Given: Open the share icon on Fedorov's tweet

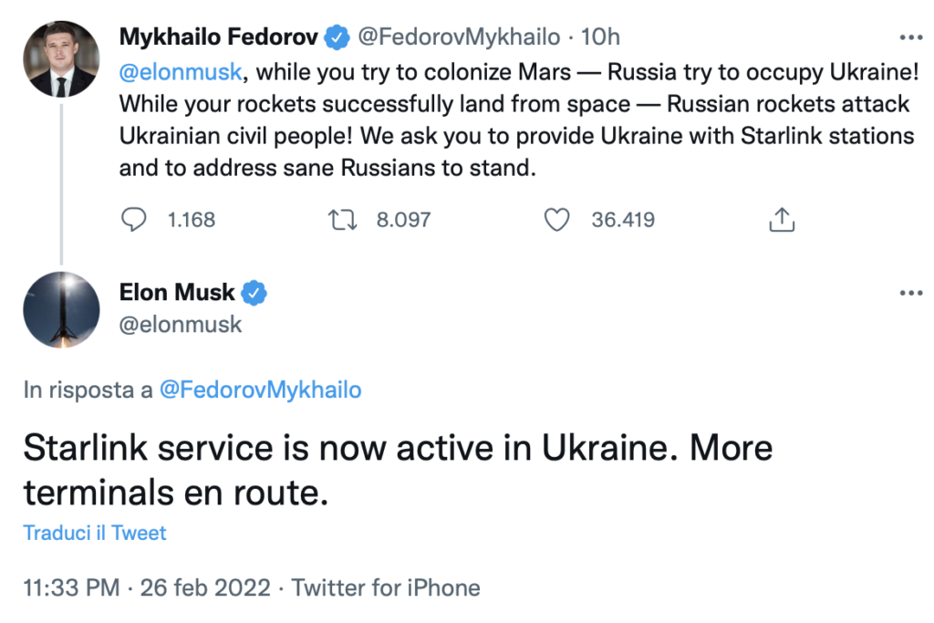Looking at the screenshot, I should tap(782, 219).
